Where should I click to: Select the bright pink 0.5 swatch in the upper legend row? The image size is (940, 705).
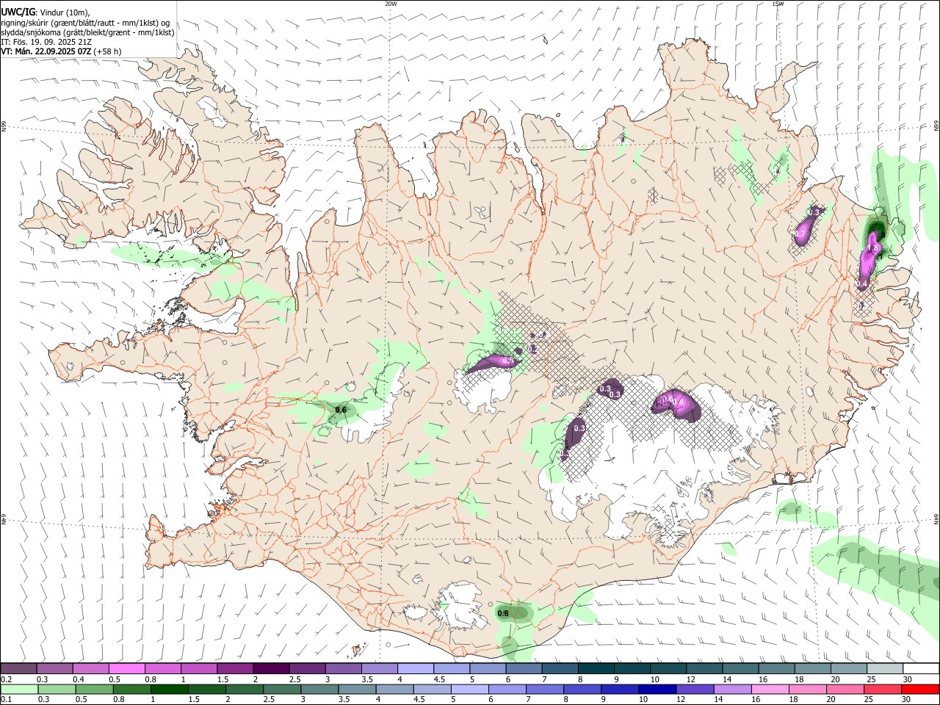pos(127,668)
